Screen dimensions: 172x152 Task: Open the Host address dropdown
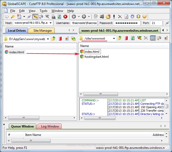coord(50,23)
